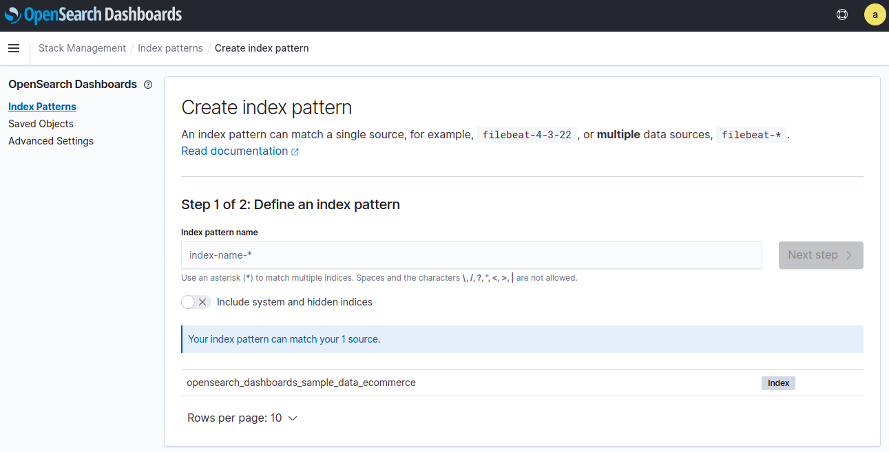Image resolution: width=889 pixels, height=452 pixels.
Task: Click the filebeat-* example code
Action: 751,135
